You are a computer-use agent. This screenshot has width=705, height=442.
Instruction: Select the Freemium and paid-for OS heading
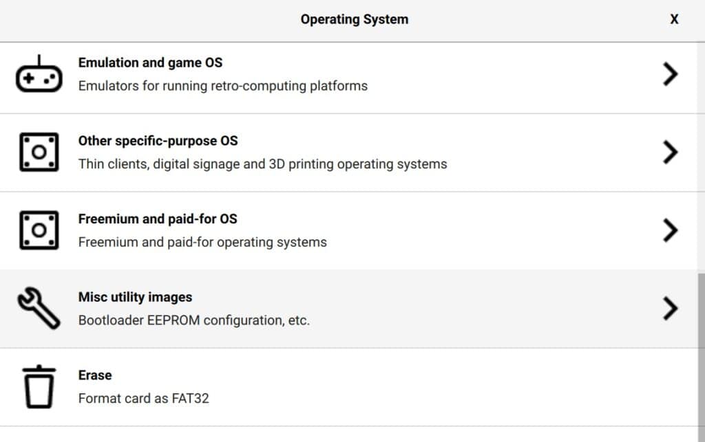157,219
